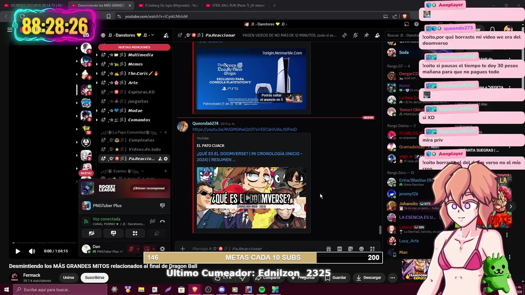Open apps launcher in message bar
This screenshot has width=525, height=295.
pos(372,249)
